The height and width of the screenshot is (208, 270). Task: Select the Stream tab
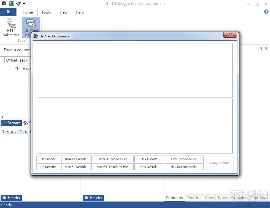coord(11,123)
